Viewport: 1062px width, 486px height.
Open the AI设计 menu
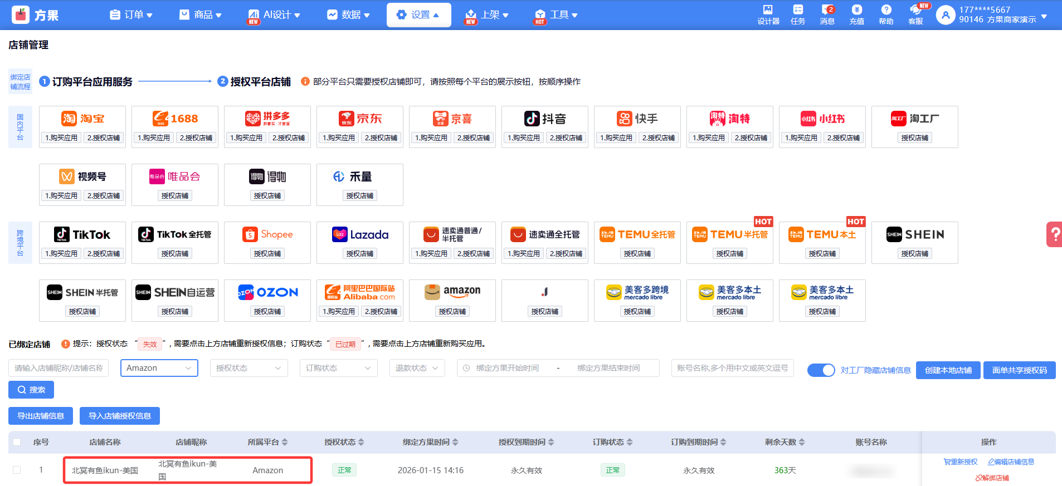point(275,15)
